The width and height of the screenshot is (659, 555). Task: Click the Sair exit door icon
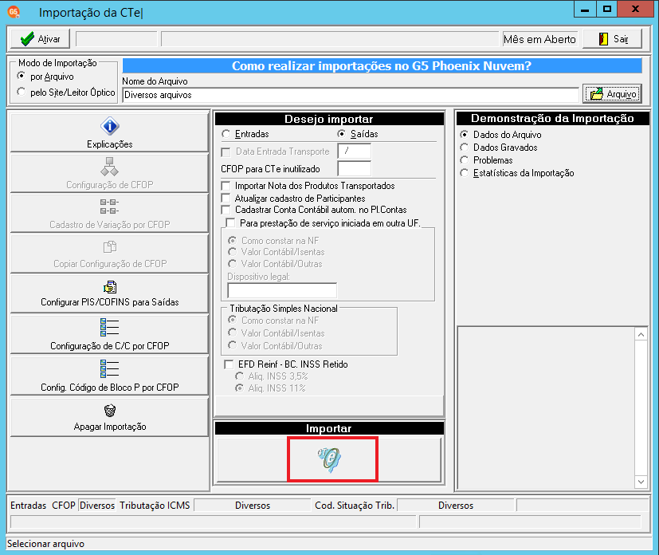(603, 39)
